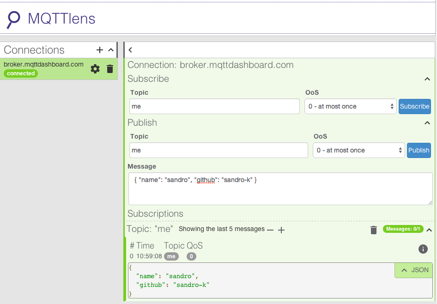The image size is (437, 304).
Task: Delete the broker.mqttdashboard.com connection
Action: pyautogui.click(x=110, y=69)
